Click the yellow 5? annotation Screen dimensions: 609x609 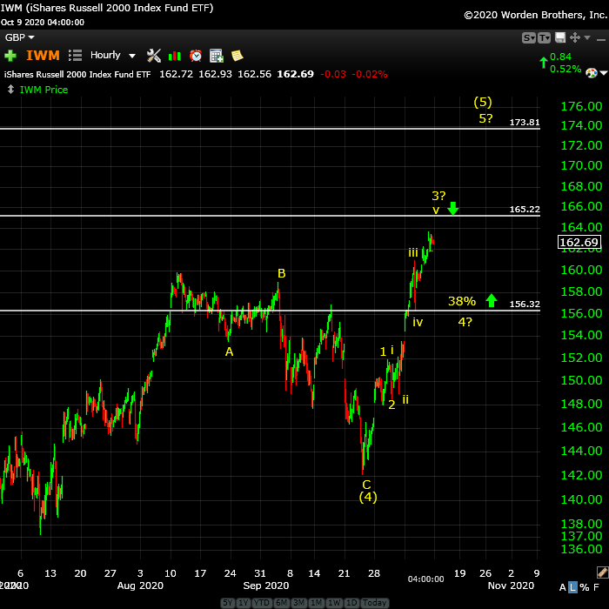pos(485,118)
